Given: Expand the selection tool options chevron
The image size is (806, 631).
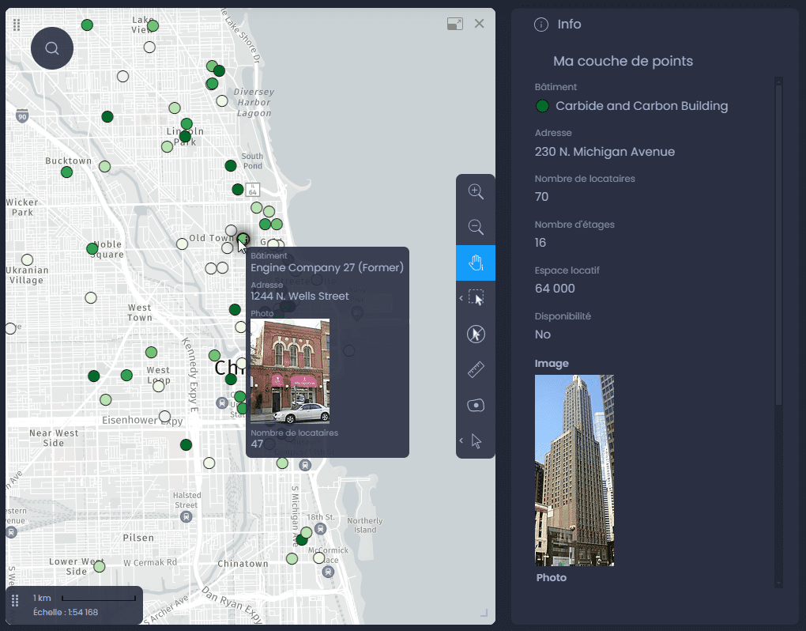Looking at the screenshot, I should tap(461, 298).
